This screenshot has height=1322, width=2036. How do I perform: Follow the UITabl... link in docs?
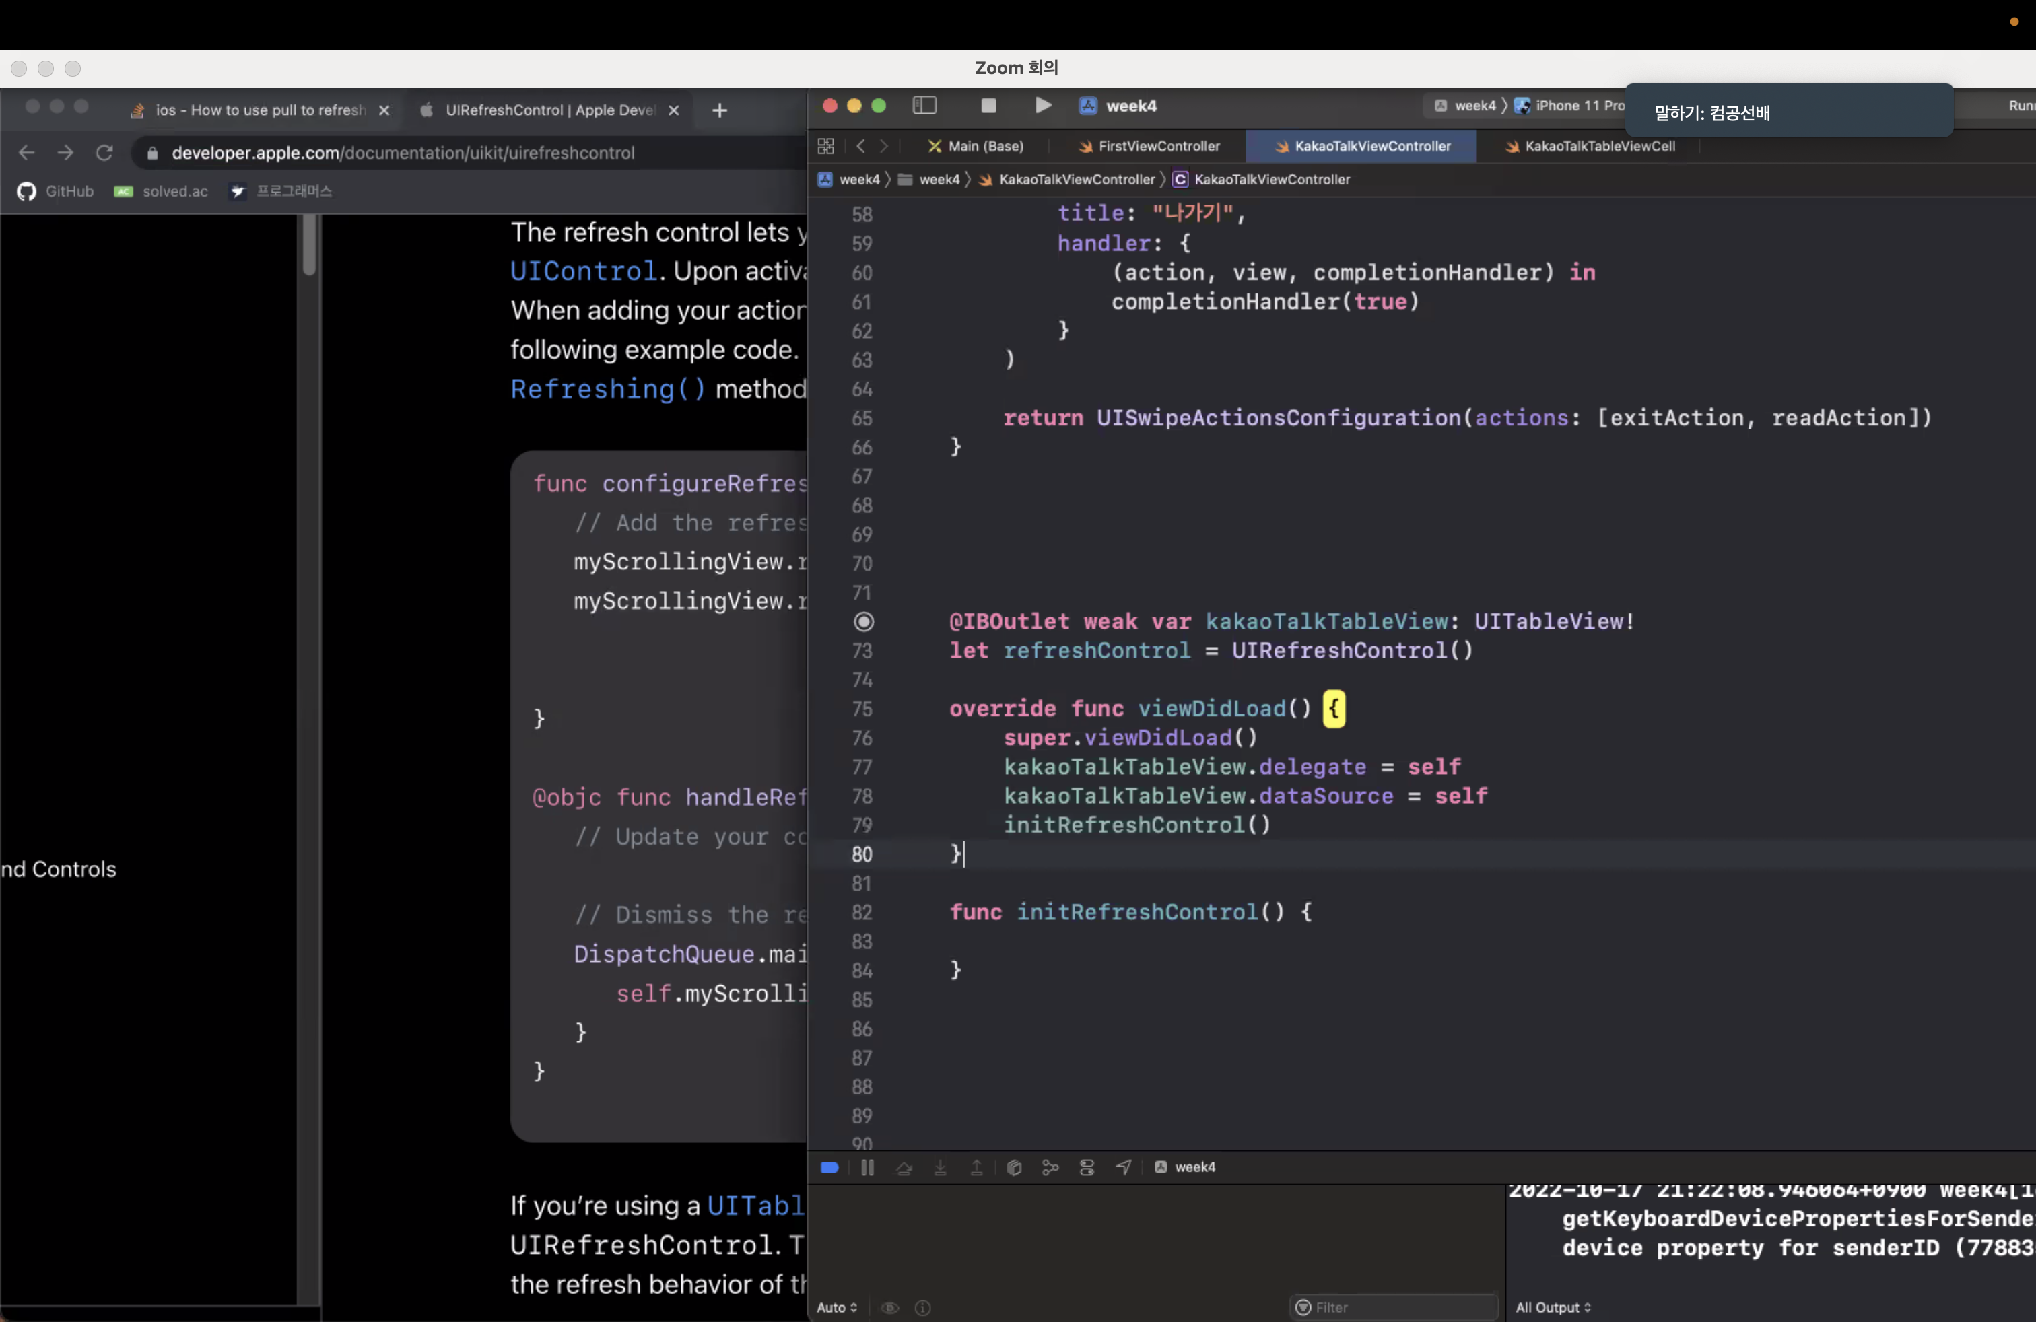tap(755, 1205)
